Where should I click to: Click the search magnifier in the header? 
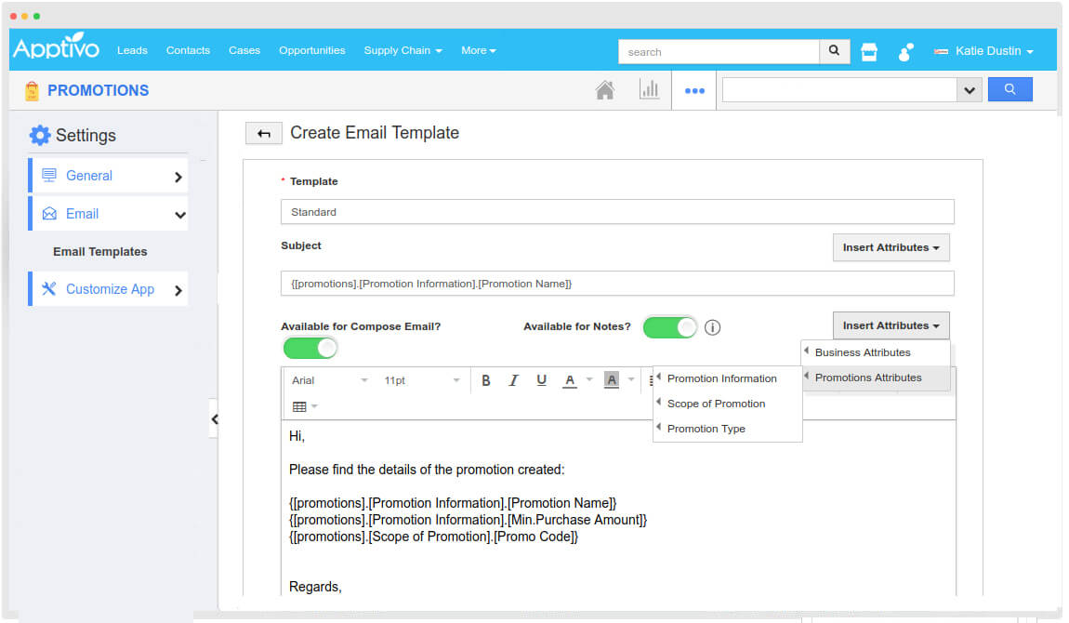833,51
